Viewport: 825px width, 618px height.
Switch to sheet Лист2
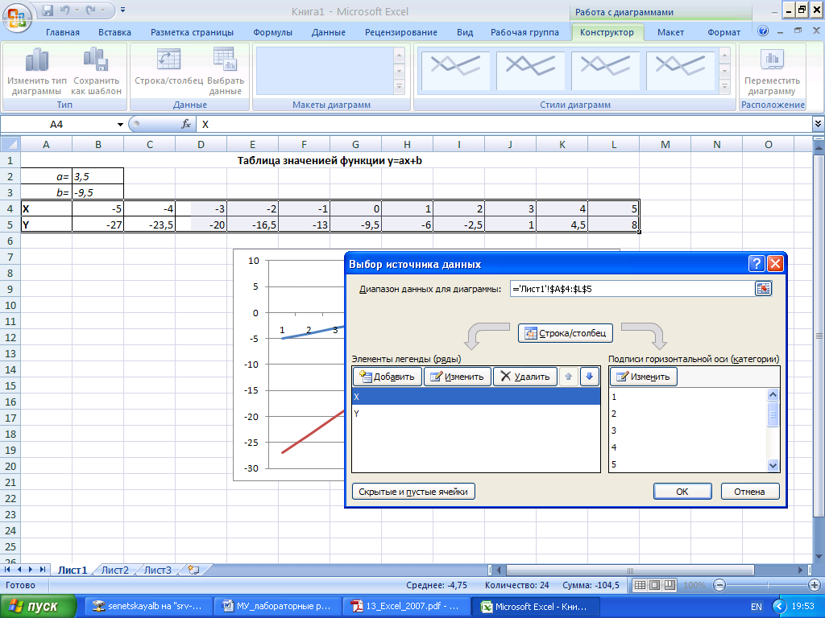coord(115,571)
